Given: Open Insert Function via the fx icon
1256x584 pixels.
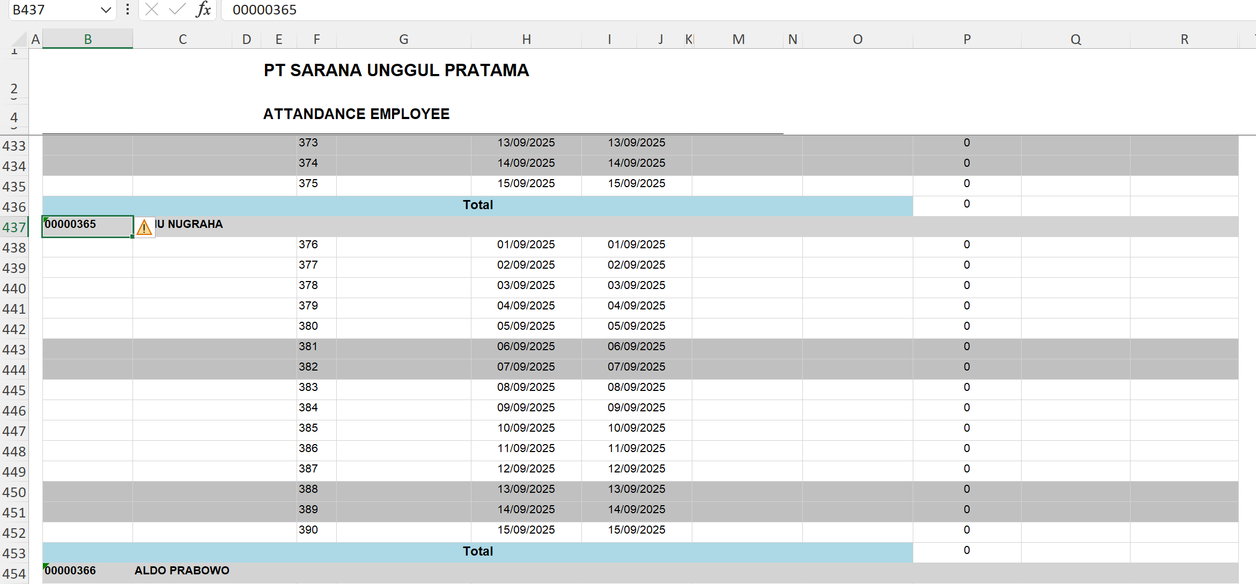Looking at the screenshot, I should tap(203, 10).
